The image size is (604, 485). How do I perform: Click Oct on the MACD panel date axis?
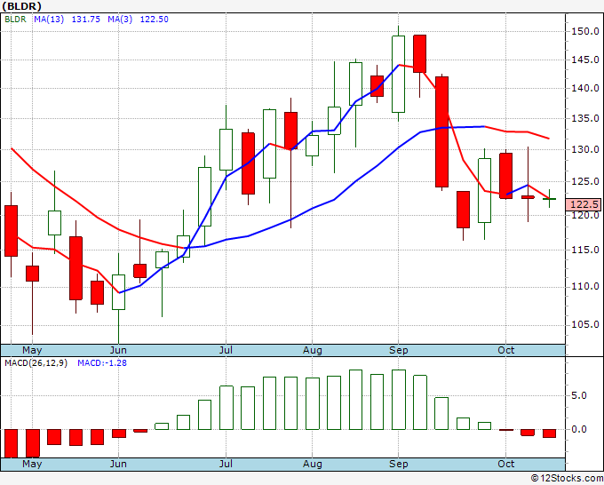[x=505, y=464]
